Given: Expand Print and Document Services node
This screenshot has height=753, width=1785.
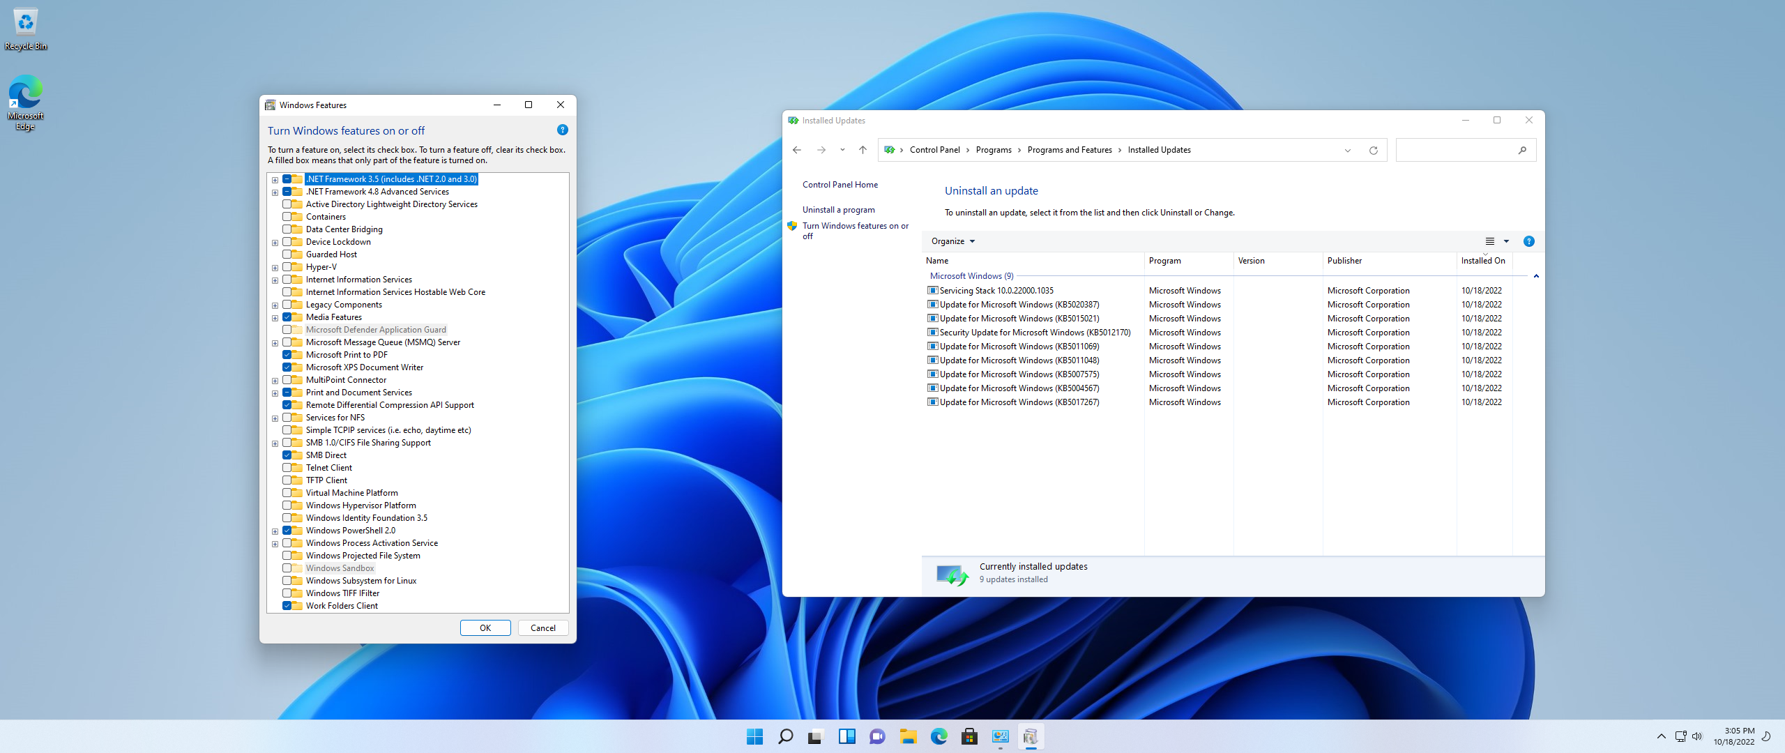Looking at the screenshot, I should tap(275, 393).
